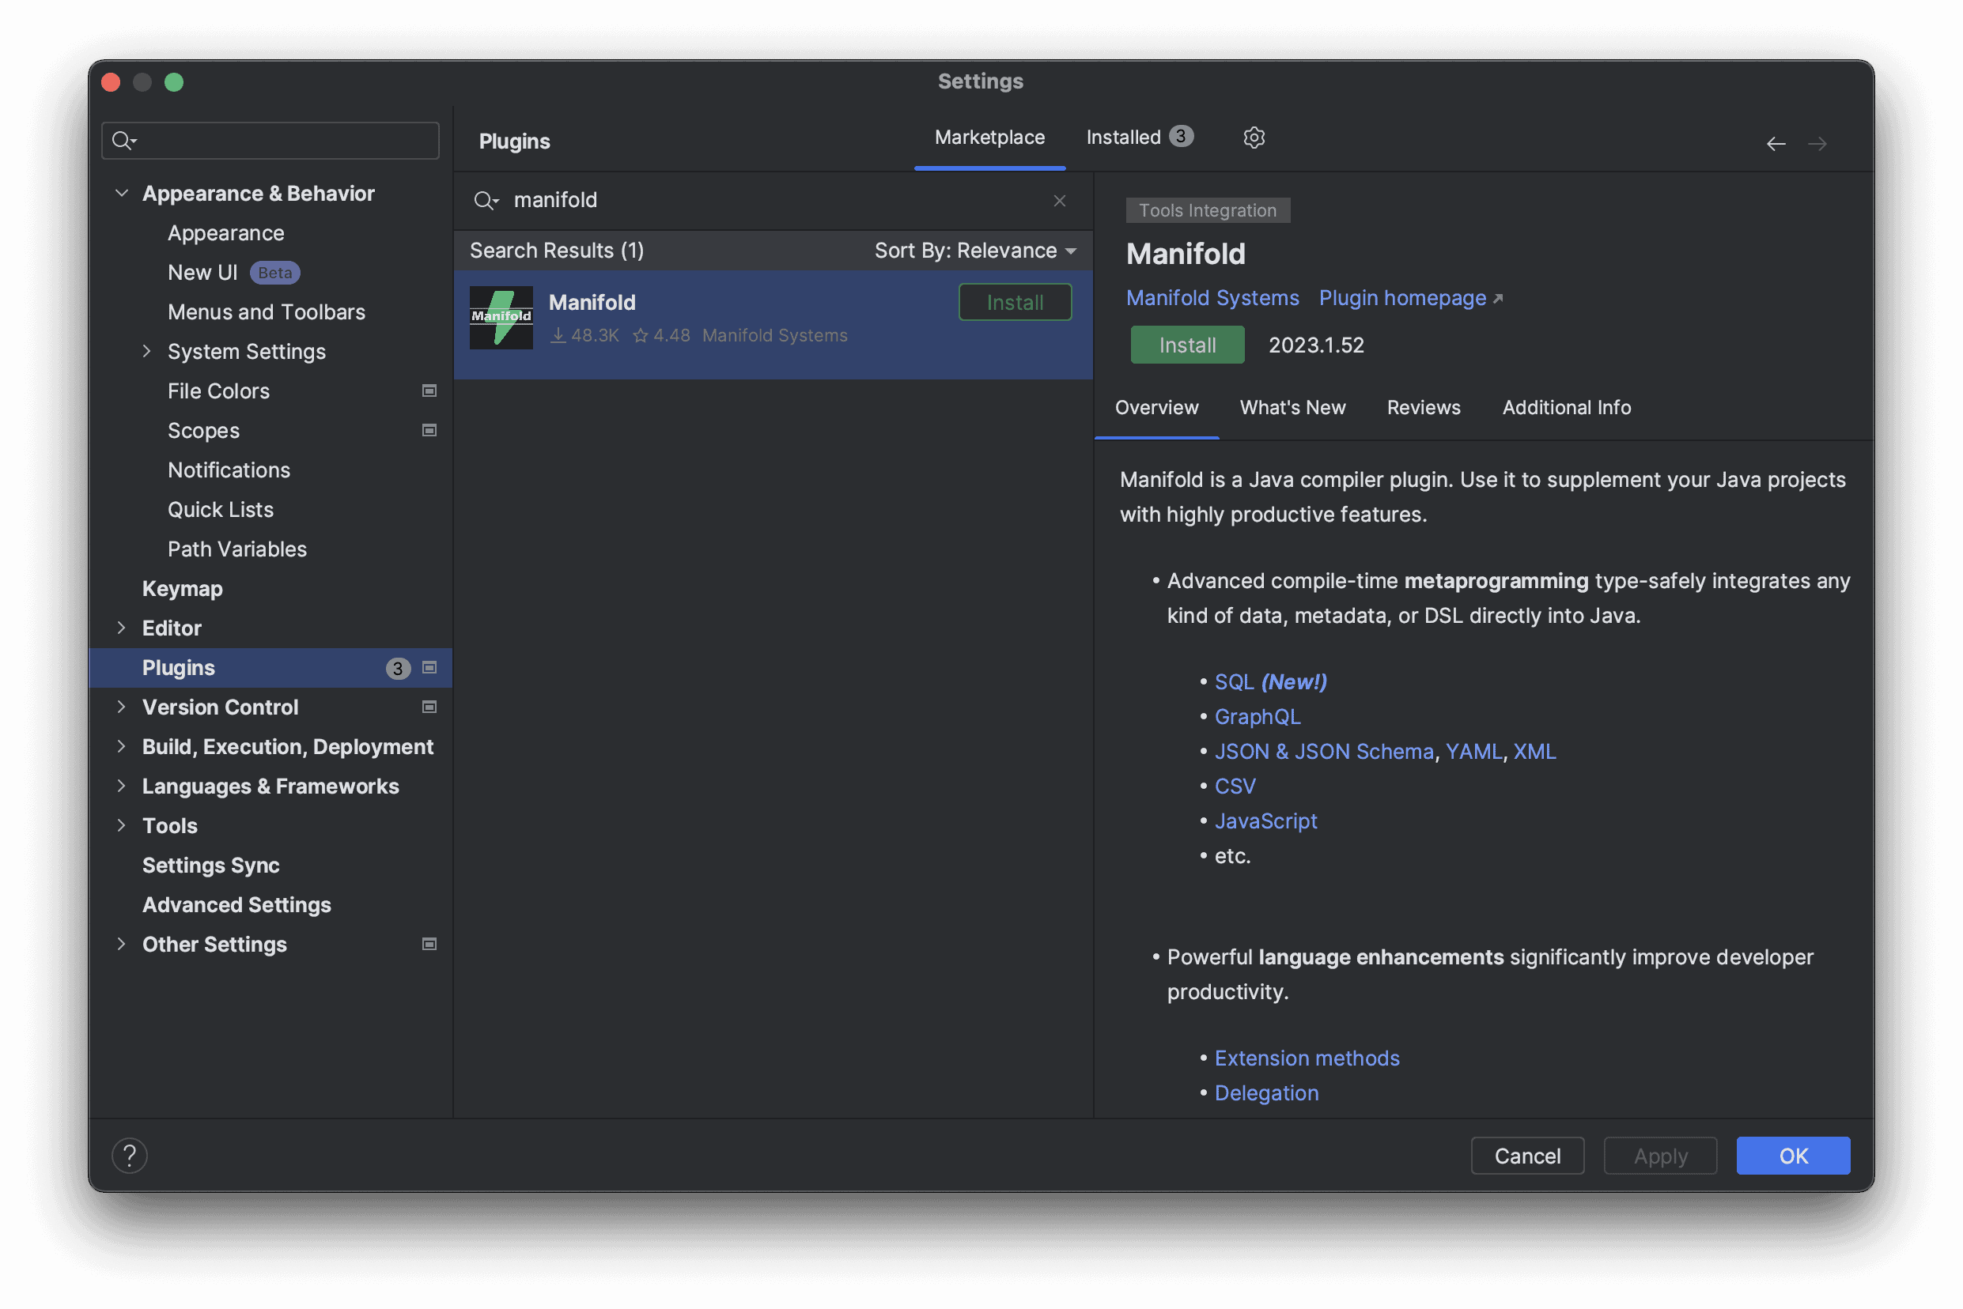Select Keymap in the settings tree
Image resolution: width=1963 pixels, height=1309 pixels.
[182, 589]
